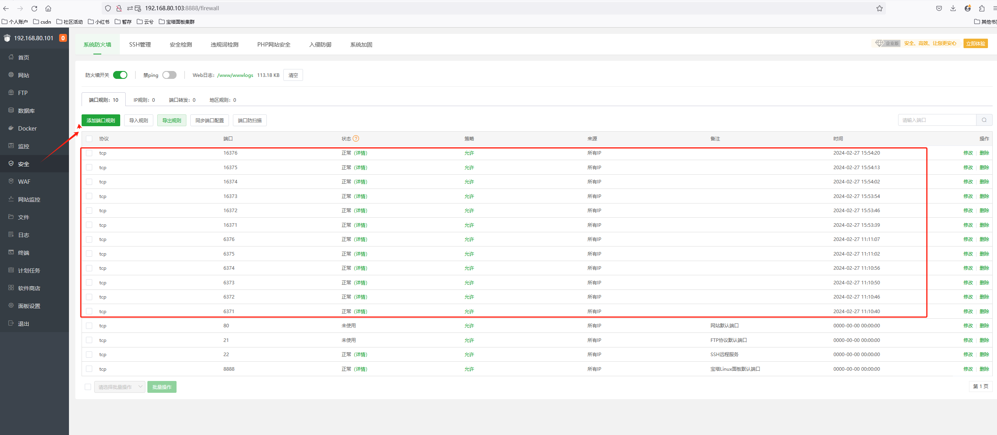
Task: Open the 监控 sidebar item
Action: click(34, 146)
